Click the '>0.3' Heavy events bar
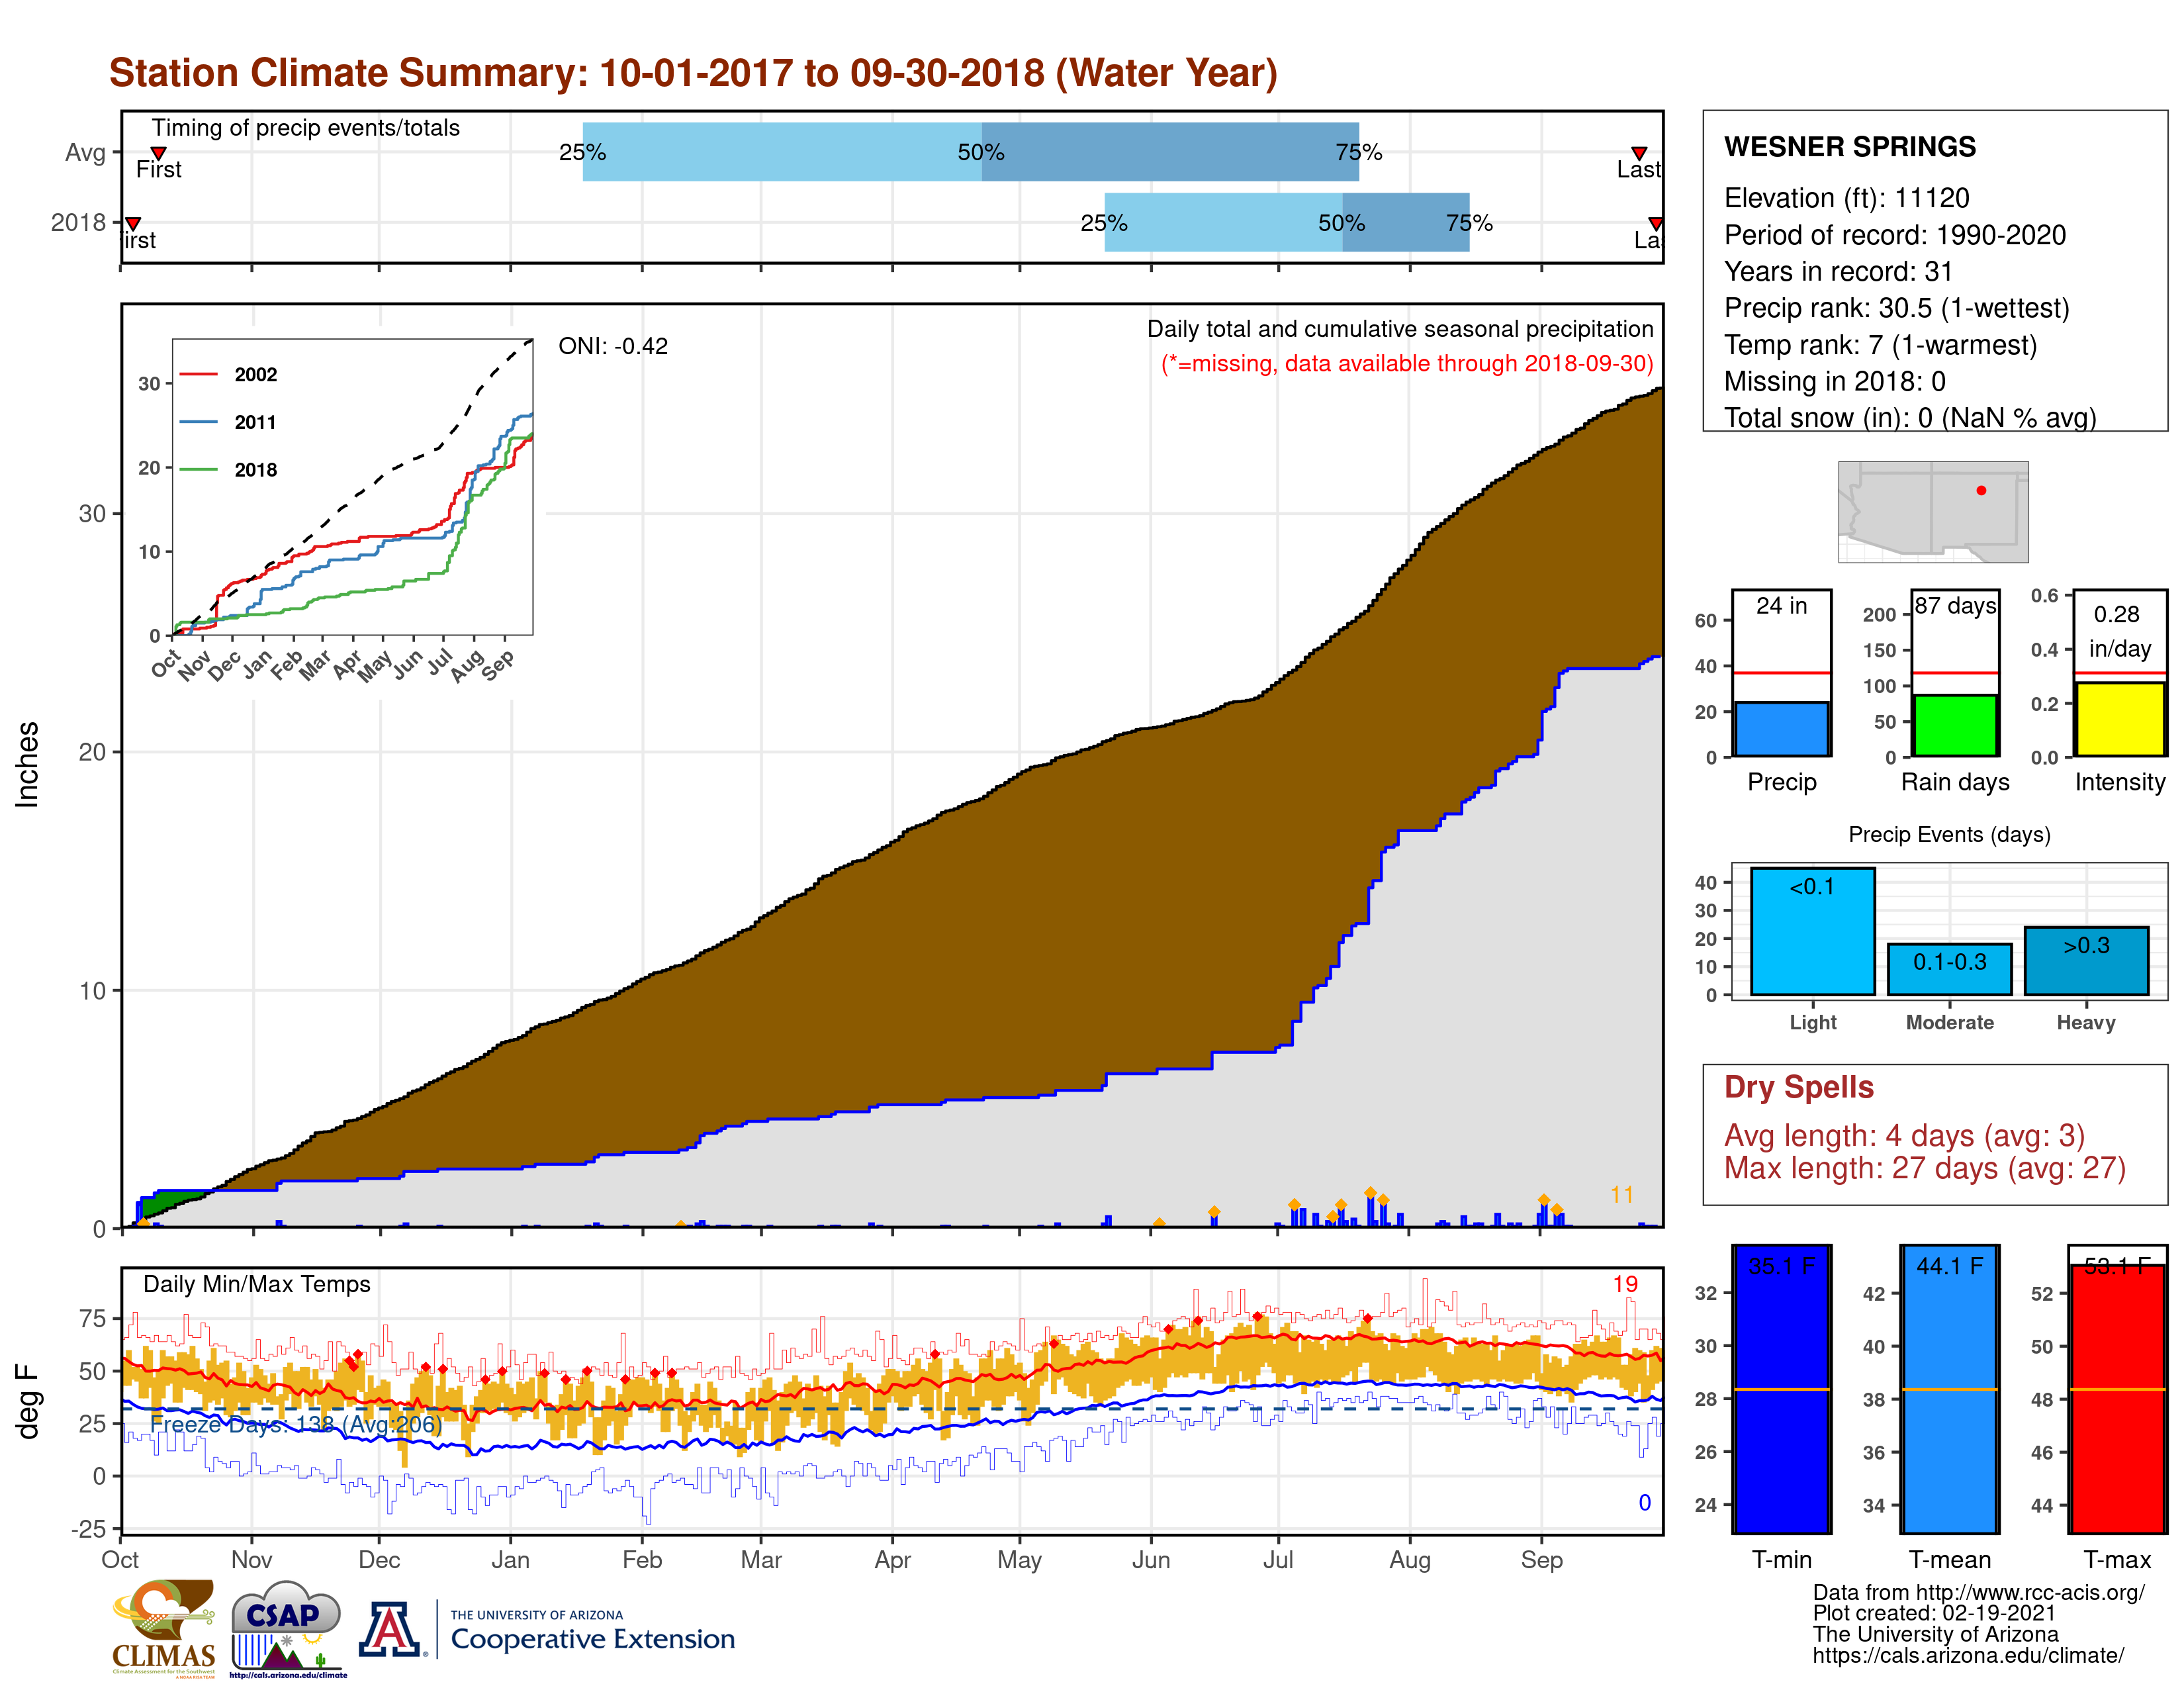Screen dimensions: 2184x1688 (2086, 961)
